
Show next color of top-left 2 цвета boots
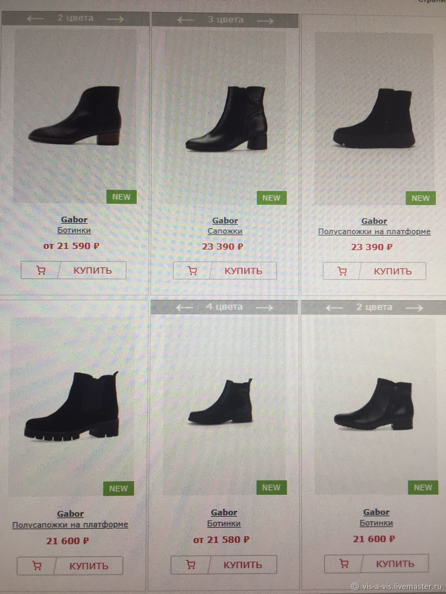(x=116, y=19)
